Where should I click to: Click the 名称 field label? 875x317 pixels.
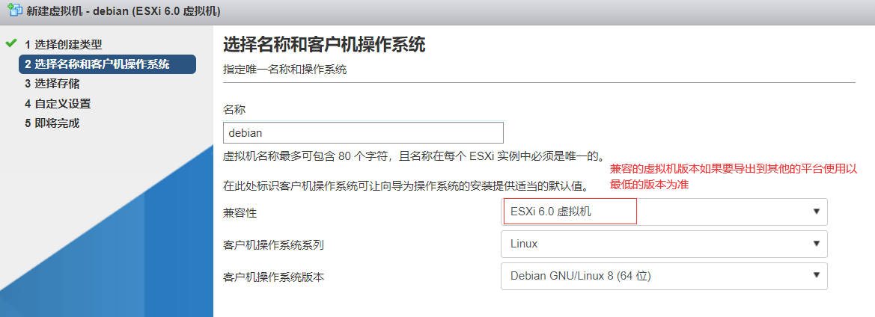pos(234,109)
